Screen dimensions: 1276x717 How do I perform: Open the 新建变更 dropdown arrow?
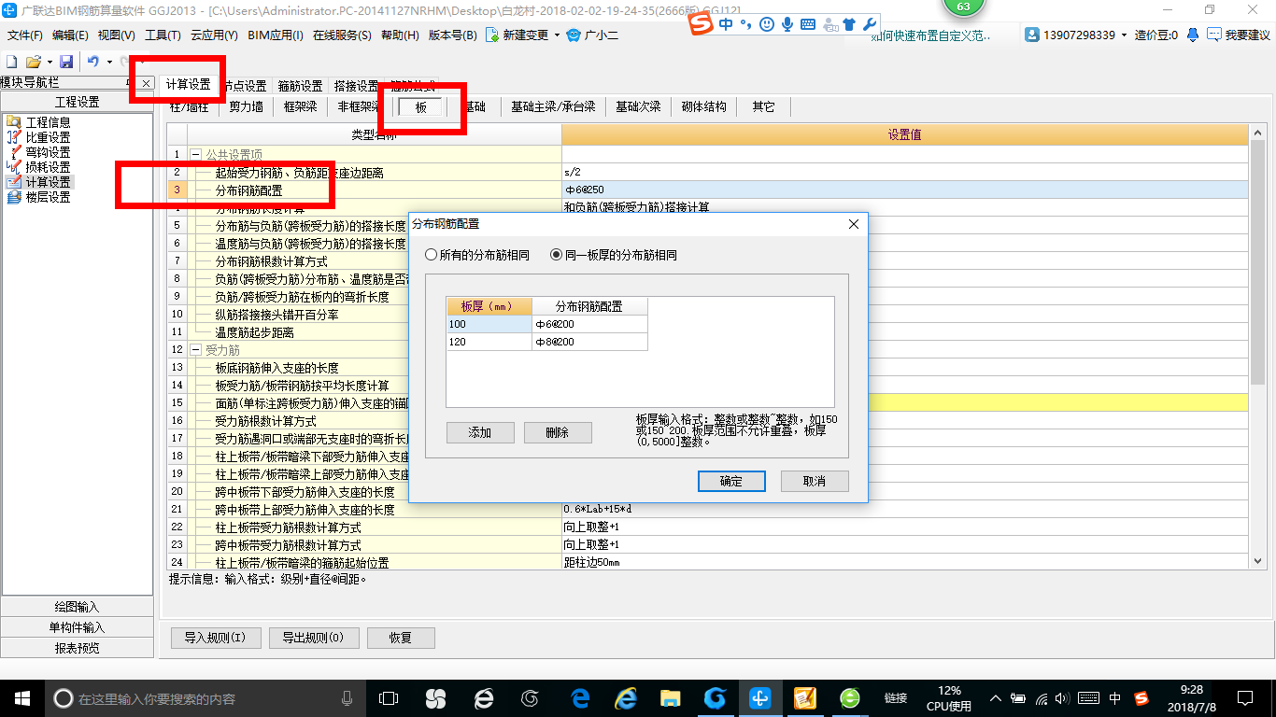click(x=557, y=35)
